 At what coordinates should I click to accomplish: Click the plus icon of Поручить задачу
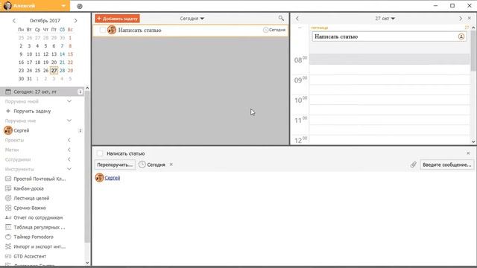[x=8, y=111]
